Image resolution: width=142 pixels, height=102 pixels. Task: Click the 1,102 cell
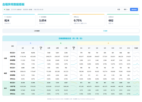tap(113, 83)
